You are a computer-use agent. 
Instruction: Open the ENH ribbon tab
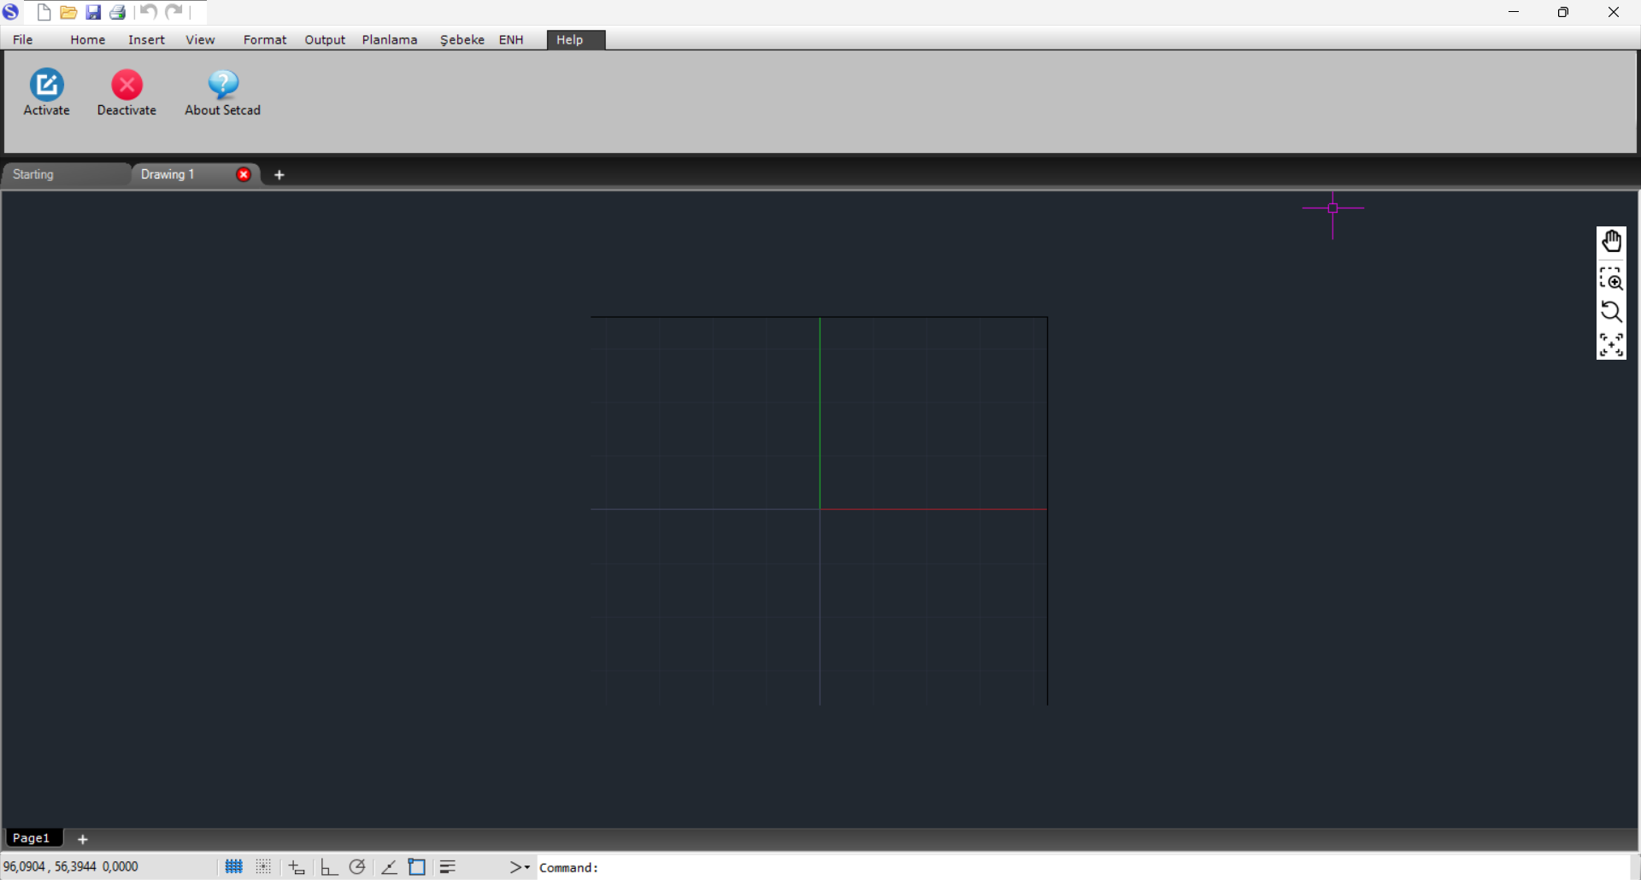(511, 39)
